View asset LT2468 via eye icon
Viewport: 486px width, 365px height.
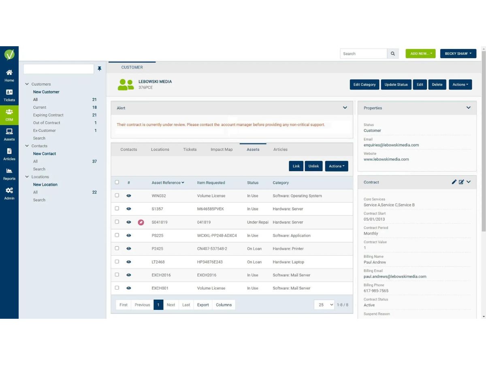[x=129, y=262]
